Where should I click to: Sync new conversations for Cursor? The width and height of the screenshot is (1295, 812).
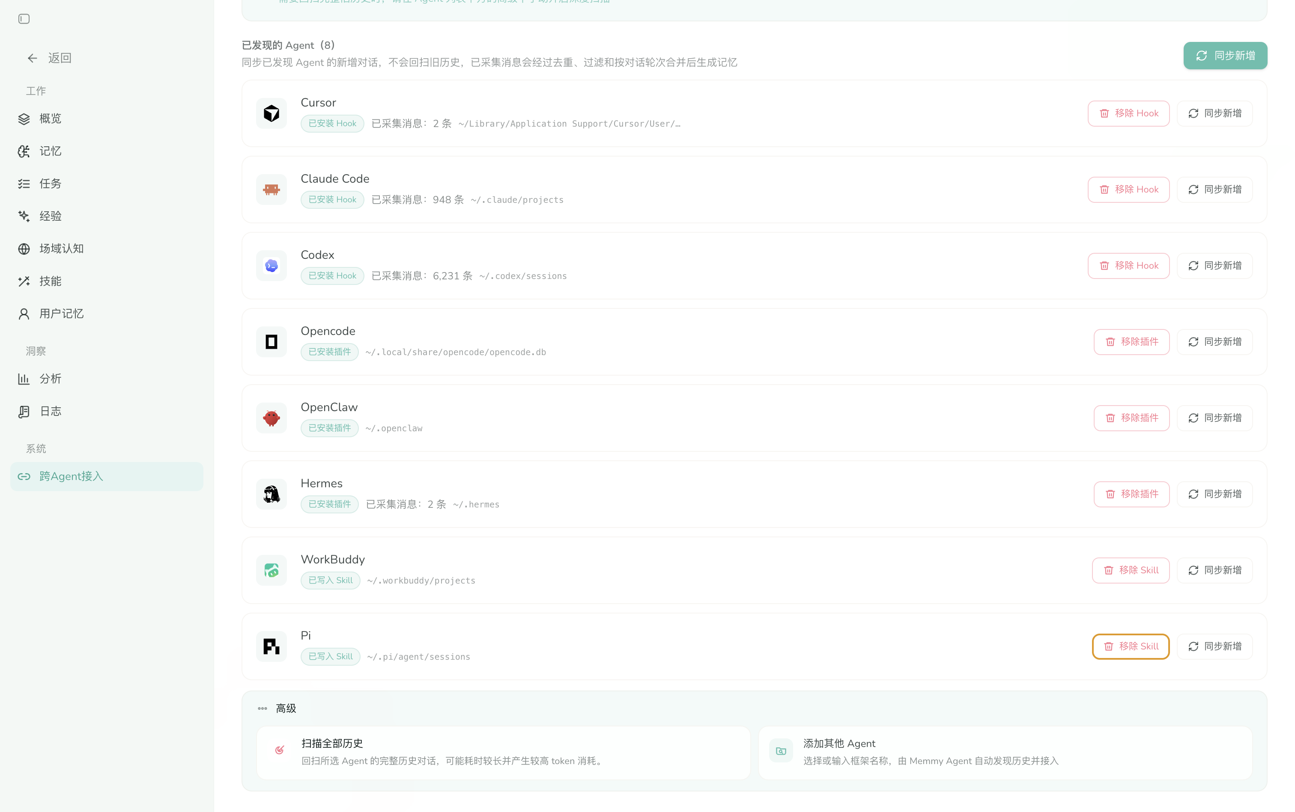coord(1214,113)
